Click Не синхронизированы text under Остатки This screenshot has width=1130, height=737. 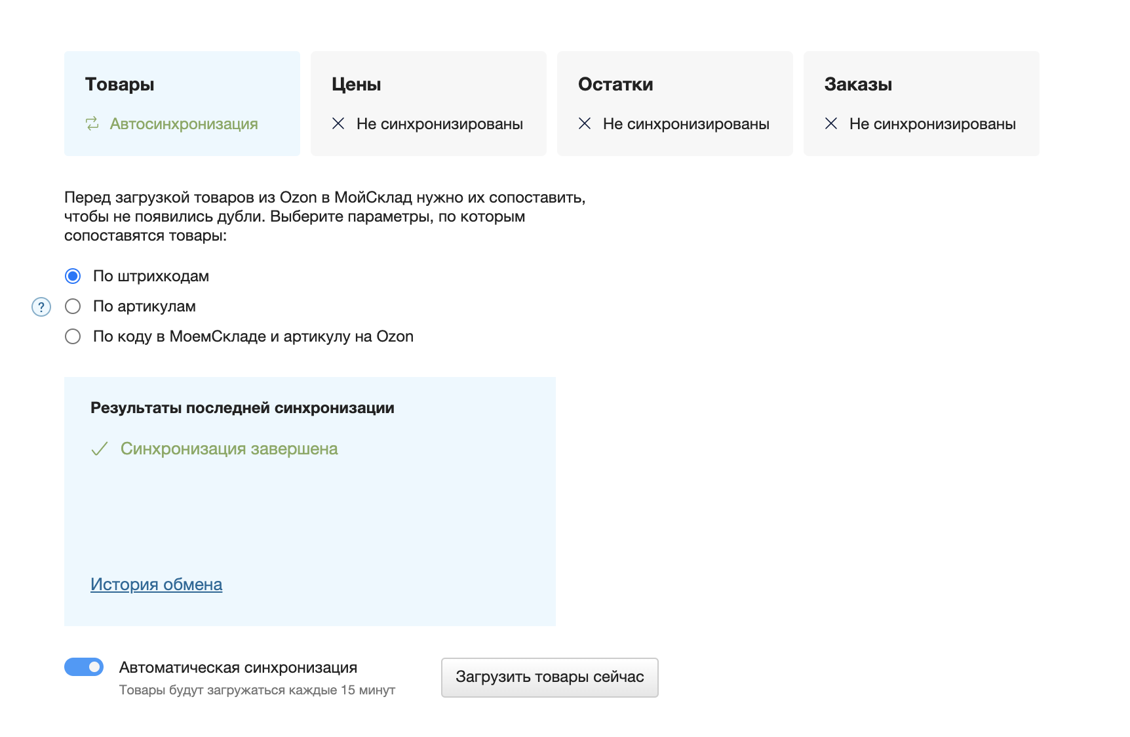(x=686, y=124)
